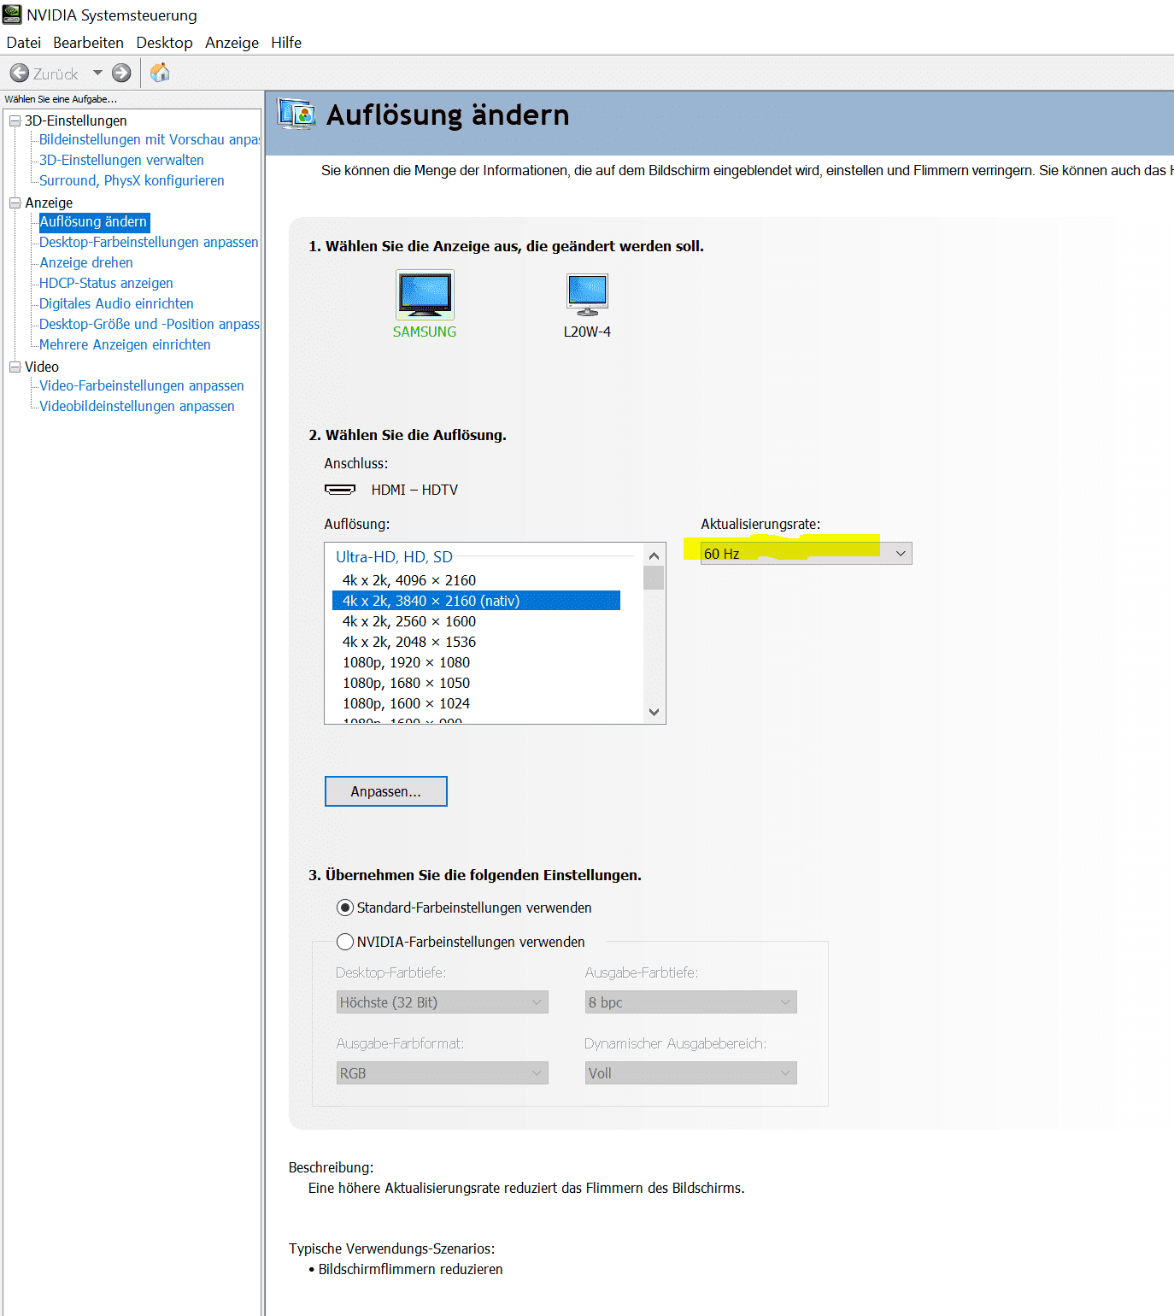Click the Anpassen... button
The height and width of the screenshot is (1316, 1174).
385,791
